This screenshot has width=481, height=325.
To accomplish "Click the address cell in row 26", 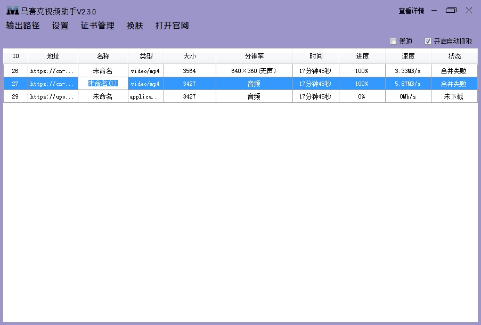I will (53, 71).
